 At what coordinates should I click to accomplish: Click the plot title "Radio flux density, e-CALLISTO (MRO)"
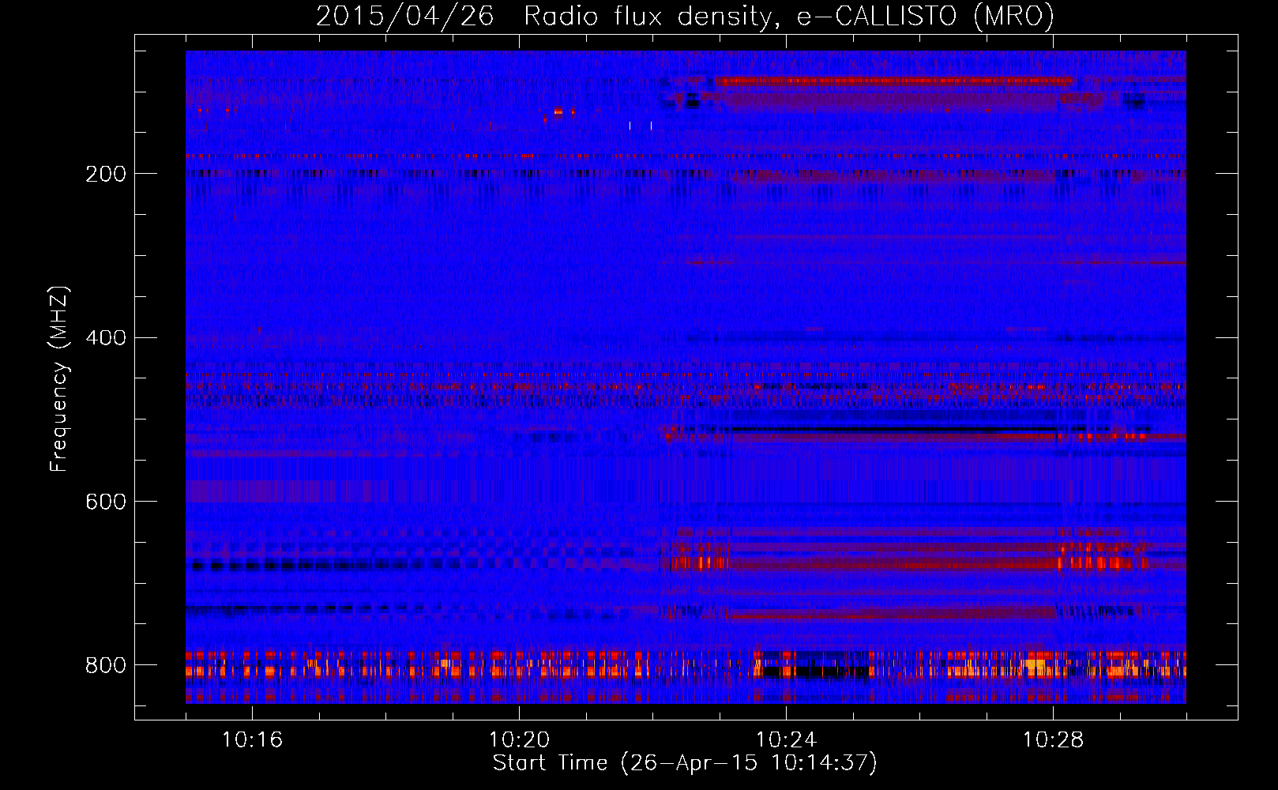[x=789, y=16]
